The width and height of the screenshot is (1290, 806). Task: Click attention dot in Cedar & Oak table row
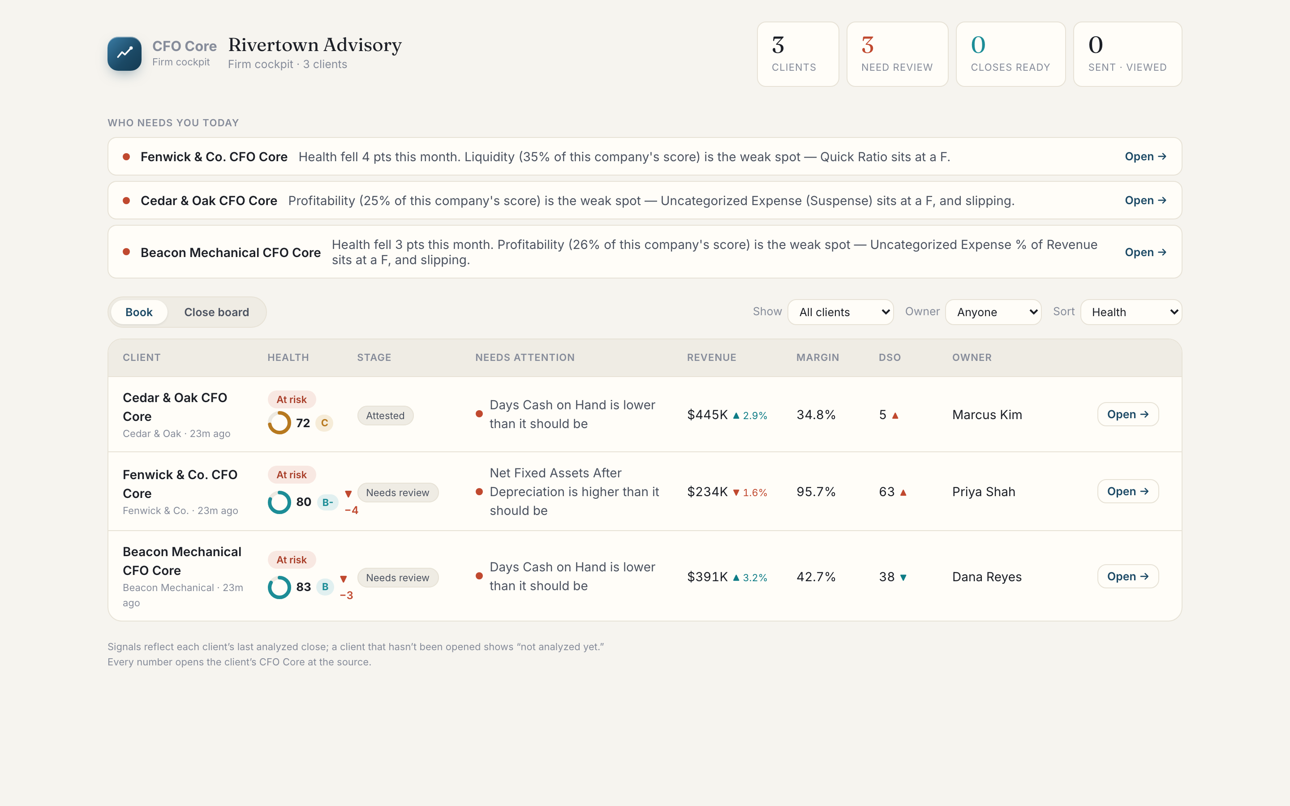click(479, 414)
